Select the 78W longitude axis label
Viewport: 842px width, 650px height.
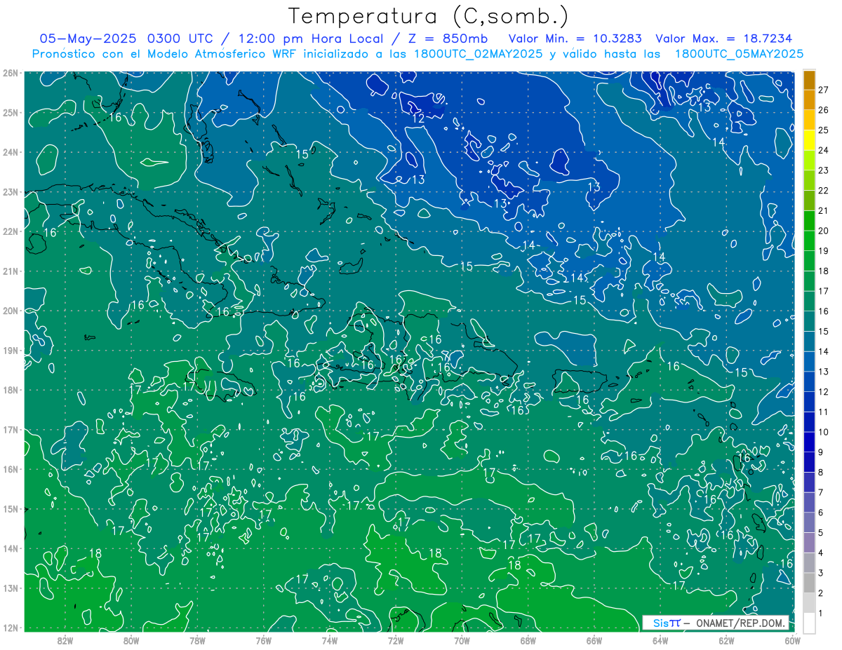point(198,640)
